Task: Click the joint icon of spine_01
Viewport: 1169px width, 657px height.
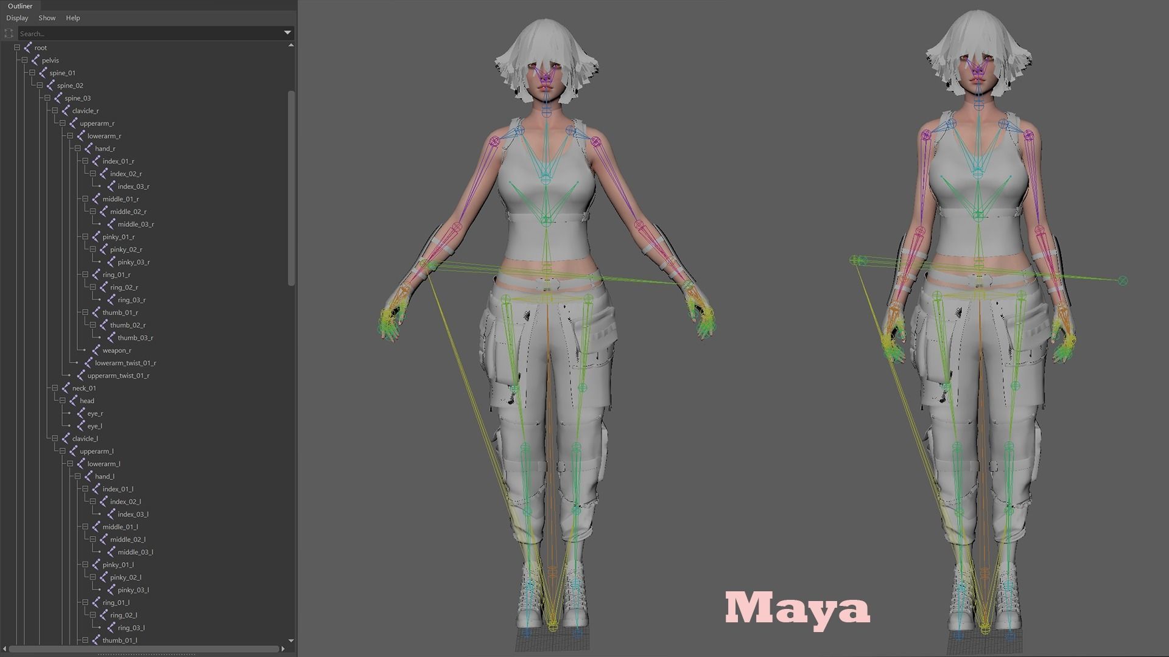Action: click(43, 73)
